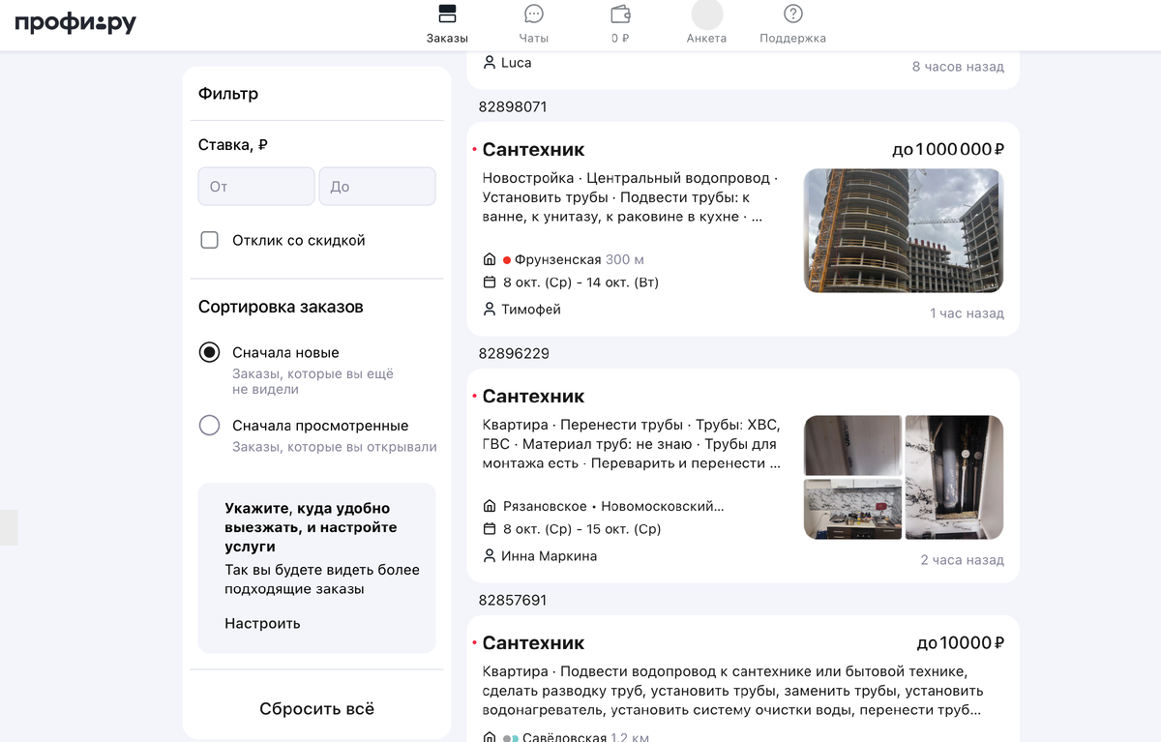Open the kitchen countertop photo thumbnail
This screenshot has width=1161, height=742.
(x=853, y=510)
